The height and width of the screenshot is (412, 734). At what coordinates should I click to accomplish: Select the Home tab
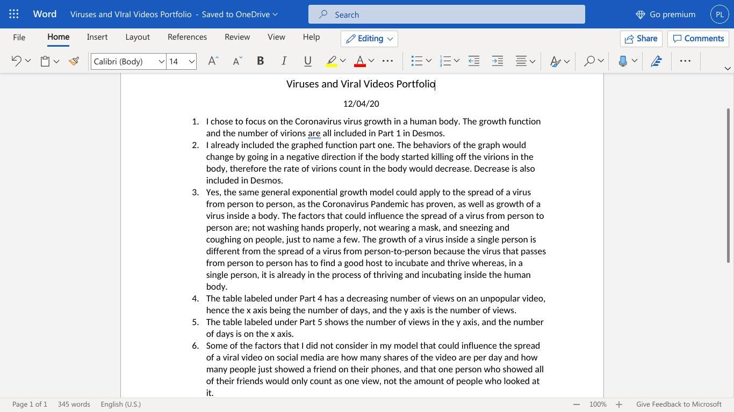58,37
